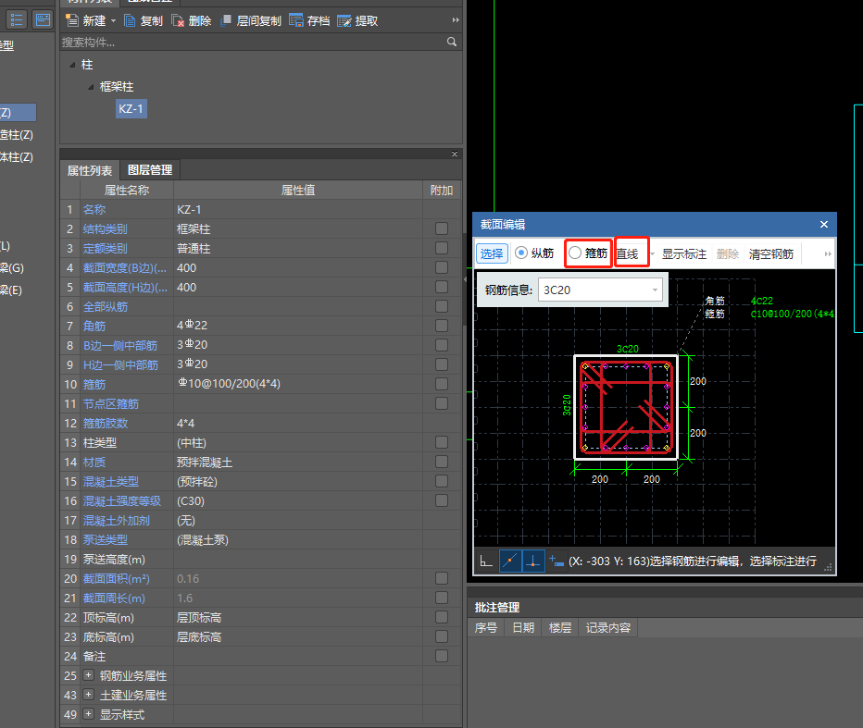Screen dimensions: 863x728
Task: Check the 附加 box for 备注
Action: [442, 656]
